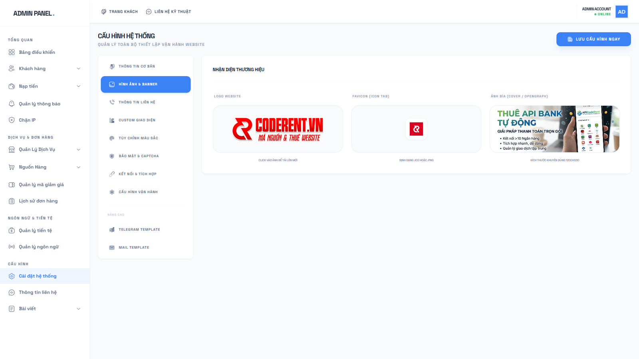Select the Quản lý tiền tệ currency icon
This screenshot has height=359, width=639.
(x=11, y=230)
